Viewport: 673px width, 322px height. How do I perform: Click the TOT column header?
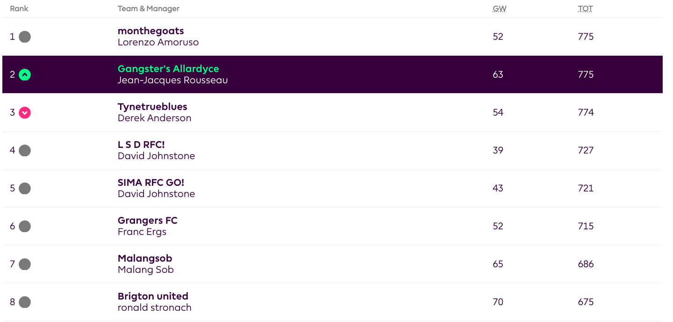coord(585,8)
